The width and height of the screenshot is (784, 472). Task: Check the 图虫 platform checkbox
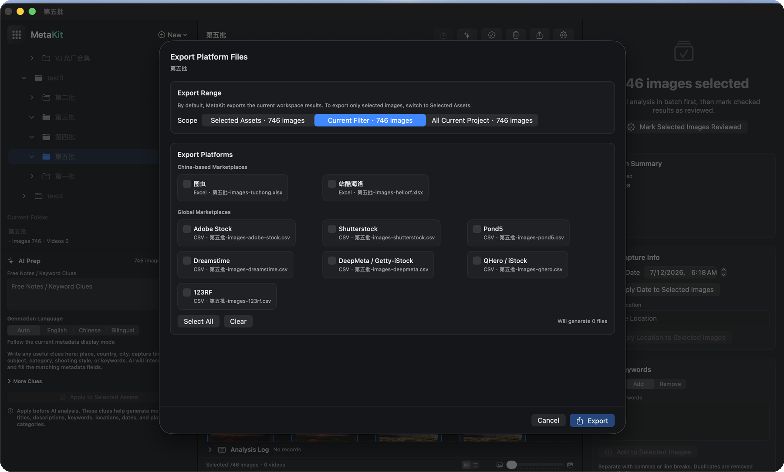pos(187,184)
